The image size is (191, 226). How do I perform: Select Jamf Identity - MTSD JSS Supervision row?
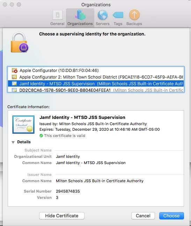[96, 83]
